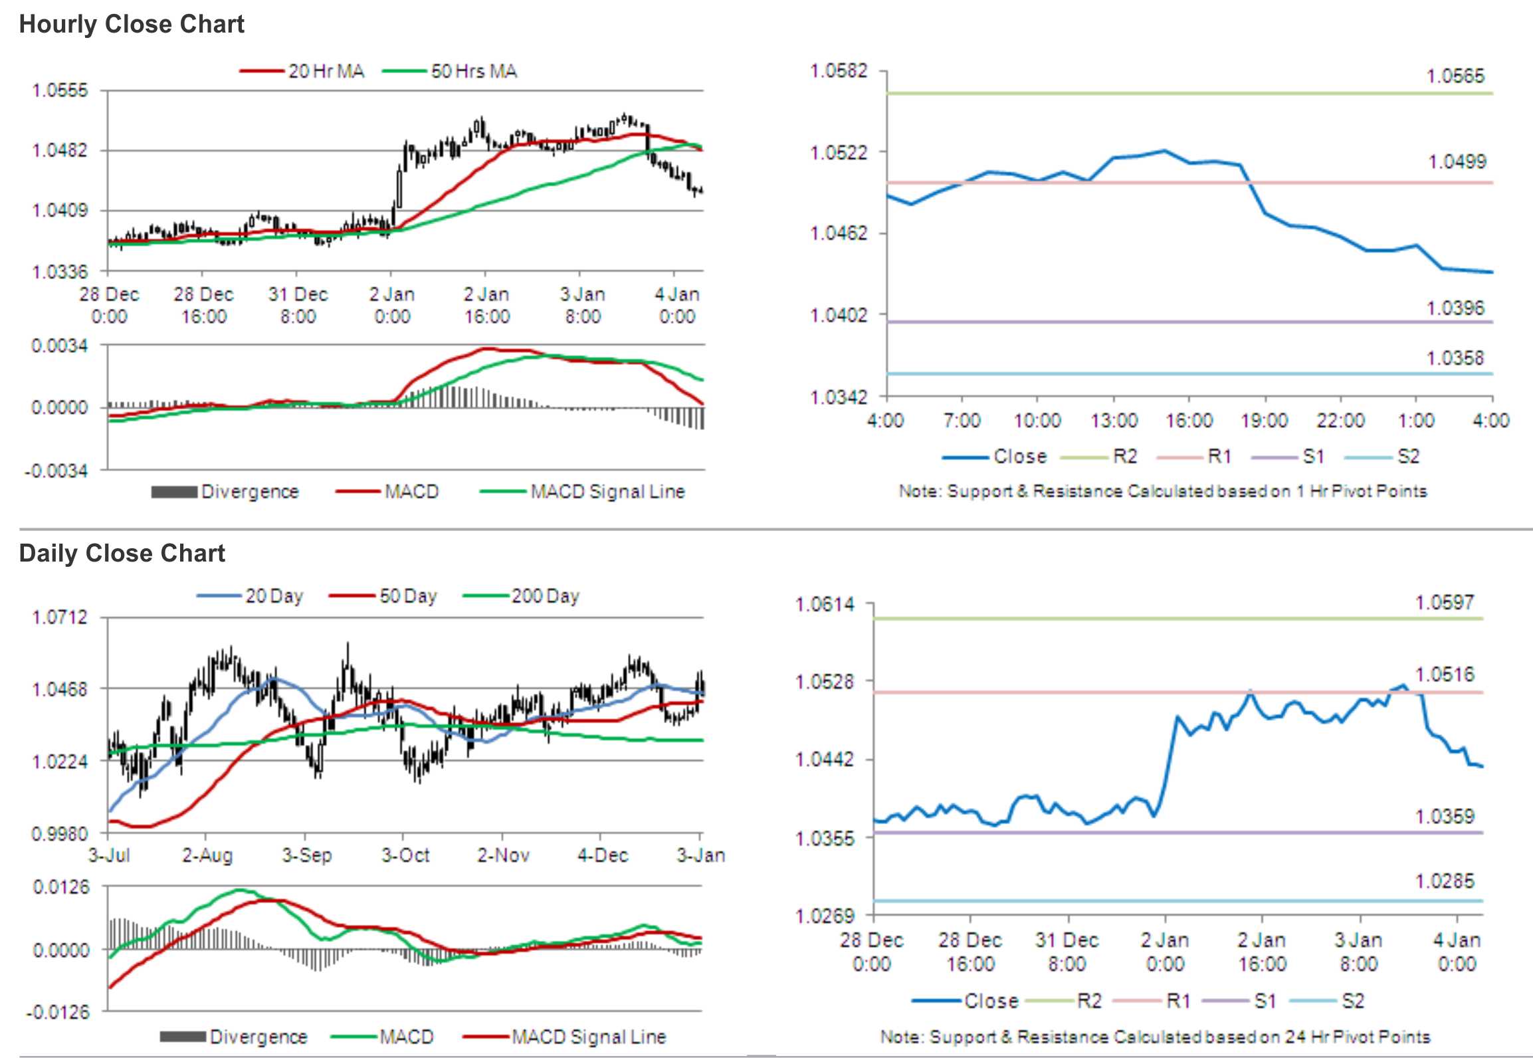Click the 3-Oct date label

coord(405,855)
